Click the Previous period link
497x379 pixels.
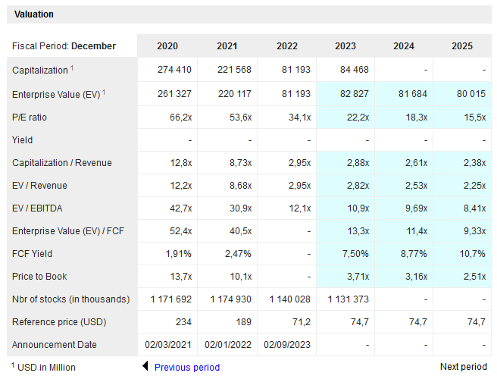pyautogui.click(x=186, y=367)
